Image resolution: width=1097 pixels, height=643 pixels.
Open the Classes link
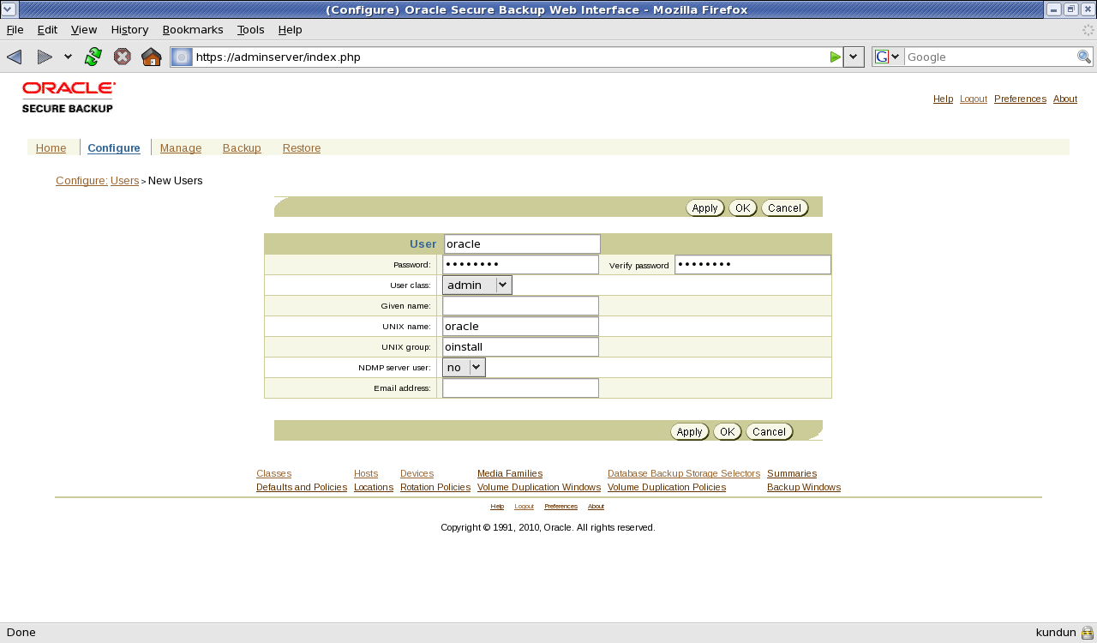pos(273,473)
